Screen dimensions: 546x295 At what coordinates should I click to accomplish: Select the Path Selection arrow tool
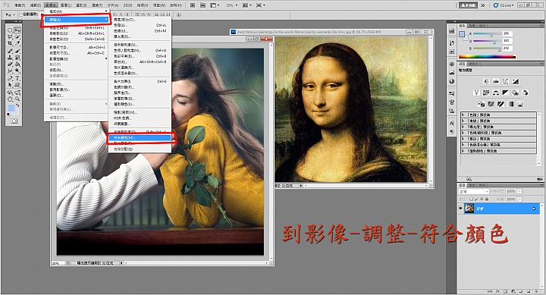(9, 85)
